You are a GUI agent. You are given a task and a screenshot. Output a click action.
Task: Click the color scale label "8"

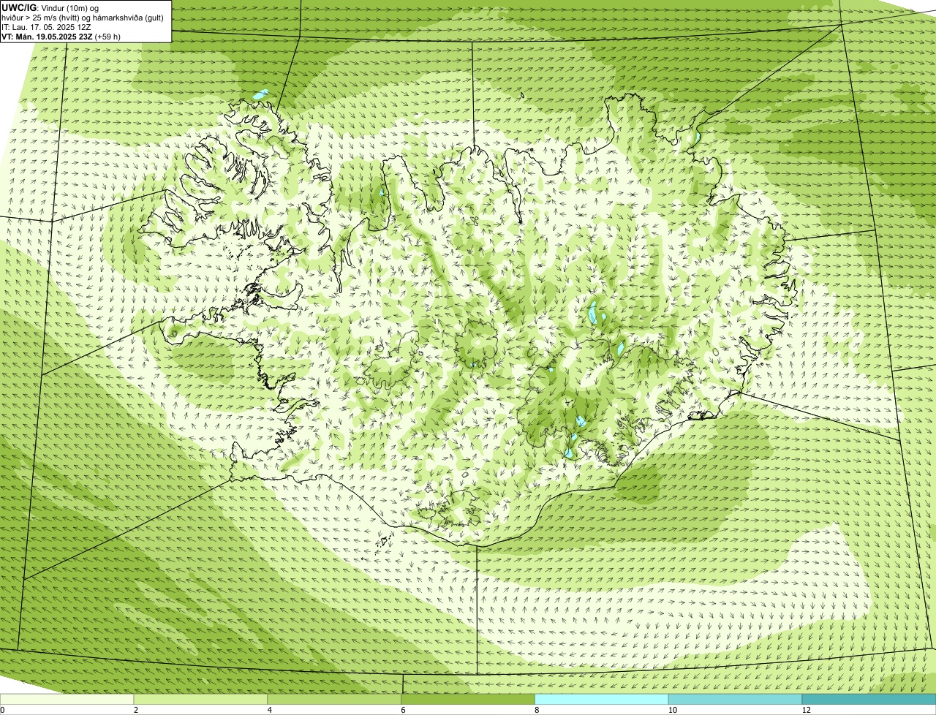(537, 710)
